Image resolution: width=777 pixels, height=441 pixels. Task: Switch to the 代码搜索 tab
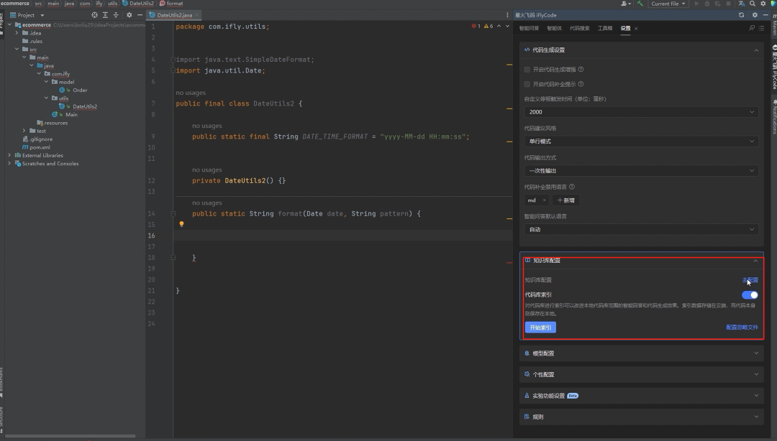(x=579, y=28)
